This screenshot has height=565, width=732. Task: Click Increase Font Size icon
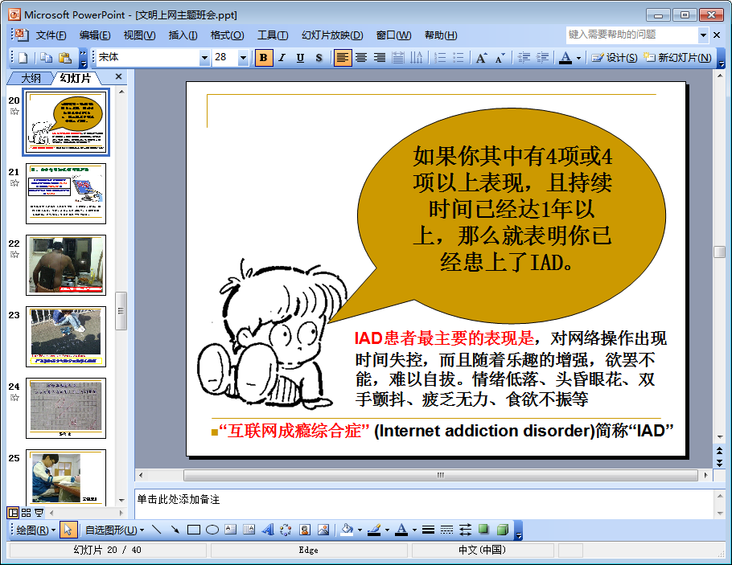pos(481,58)
